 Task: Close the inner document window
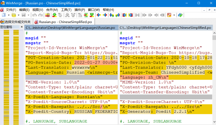(x=214, y=10)
